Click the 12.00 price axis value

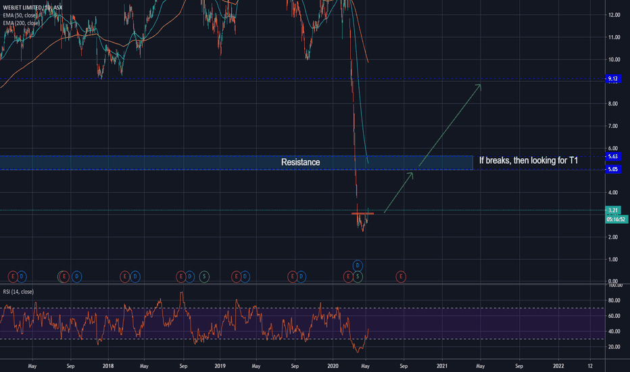614,15
